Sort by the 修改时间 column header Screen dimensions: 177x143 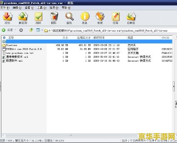99,38
